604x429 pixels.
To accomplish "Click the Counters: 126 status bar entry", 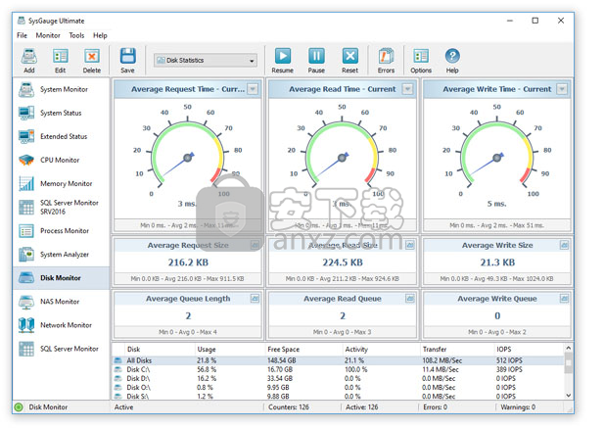I will click(x=289, y=407).
